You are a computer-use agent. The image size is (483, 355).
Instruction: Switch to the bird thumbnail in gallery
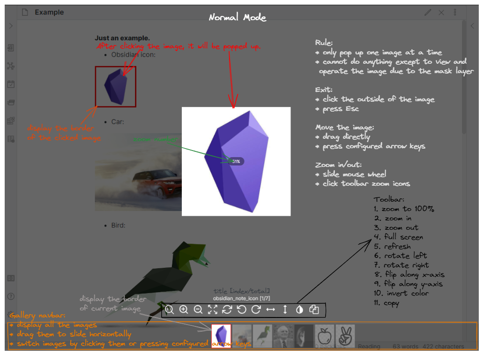[262, 336]
